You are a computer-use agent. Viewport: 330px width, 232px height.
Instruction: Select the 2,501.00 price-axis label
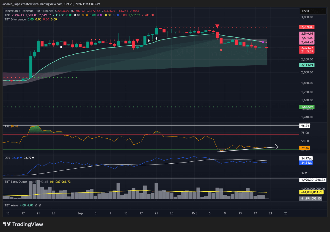(307, 38)
